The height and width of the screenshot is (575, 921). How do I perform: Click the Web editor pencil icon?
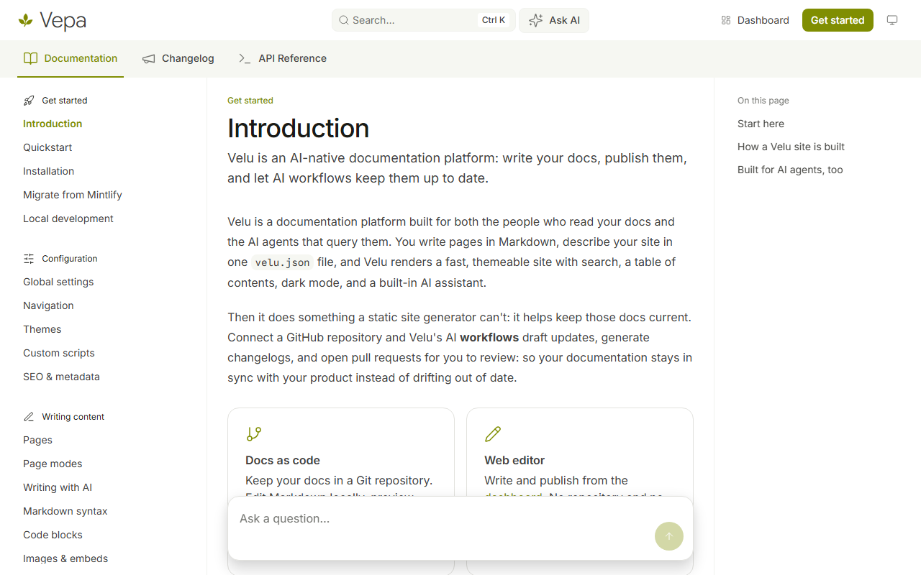coord(493,434)
